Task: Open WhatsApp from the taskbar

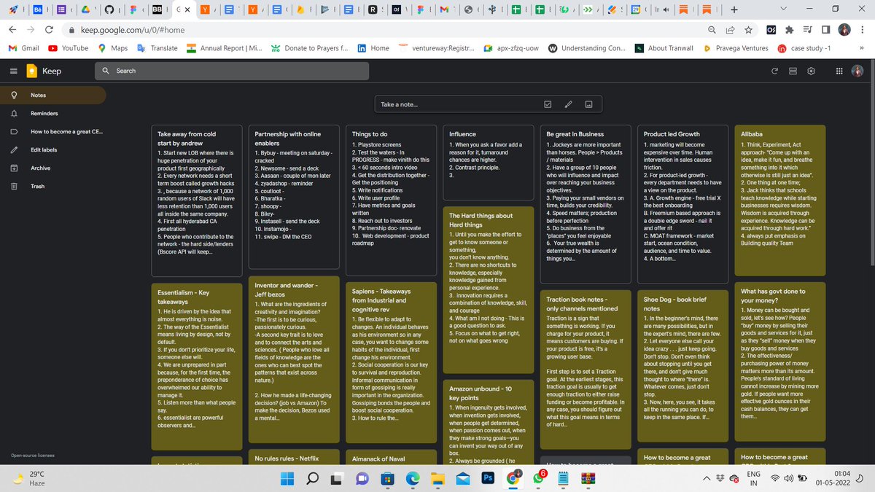Action: (538, 479)
